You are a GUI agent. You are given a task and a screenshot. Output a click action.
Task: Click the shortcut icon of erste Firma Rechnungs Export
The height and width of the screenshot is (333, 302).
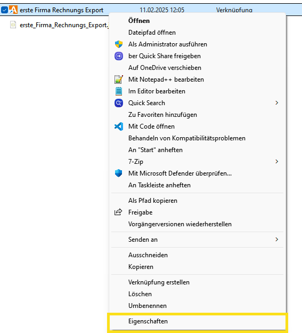click(13, 10)
